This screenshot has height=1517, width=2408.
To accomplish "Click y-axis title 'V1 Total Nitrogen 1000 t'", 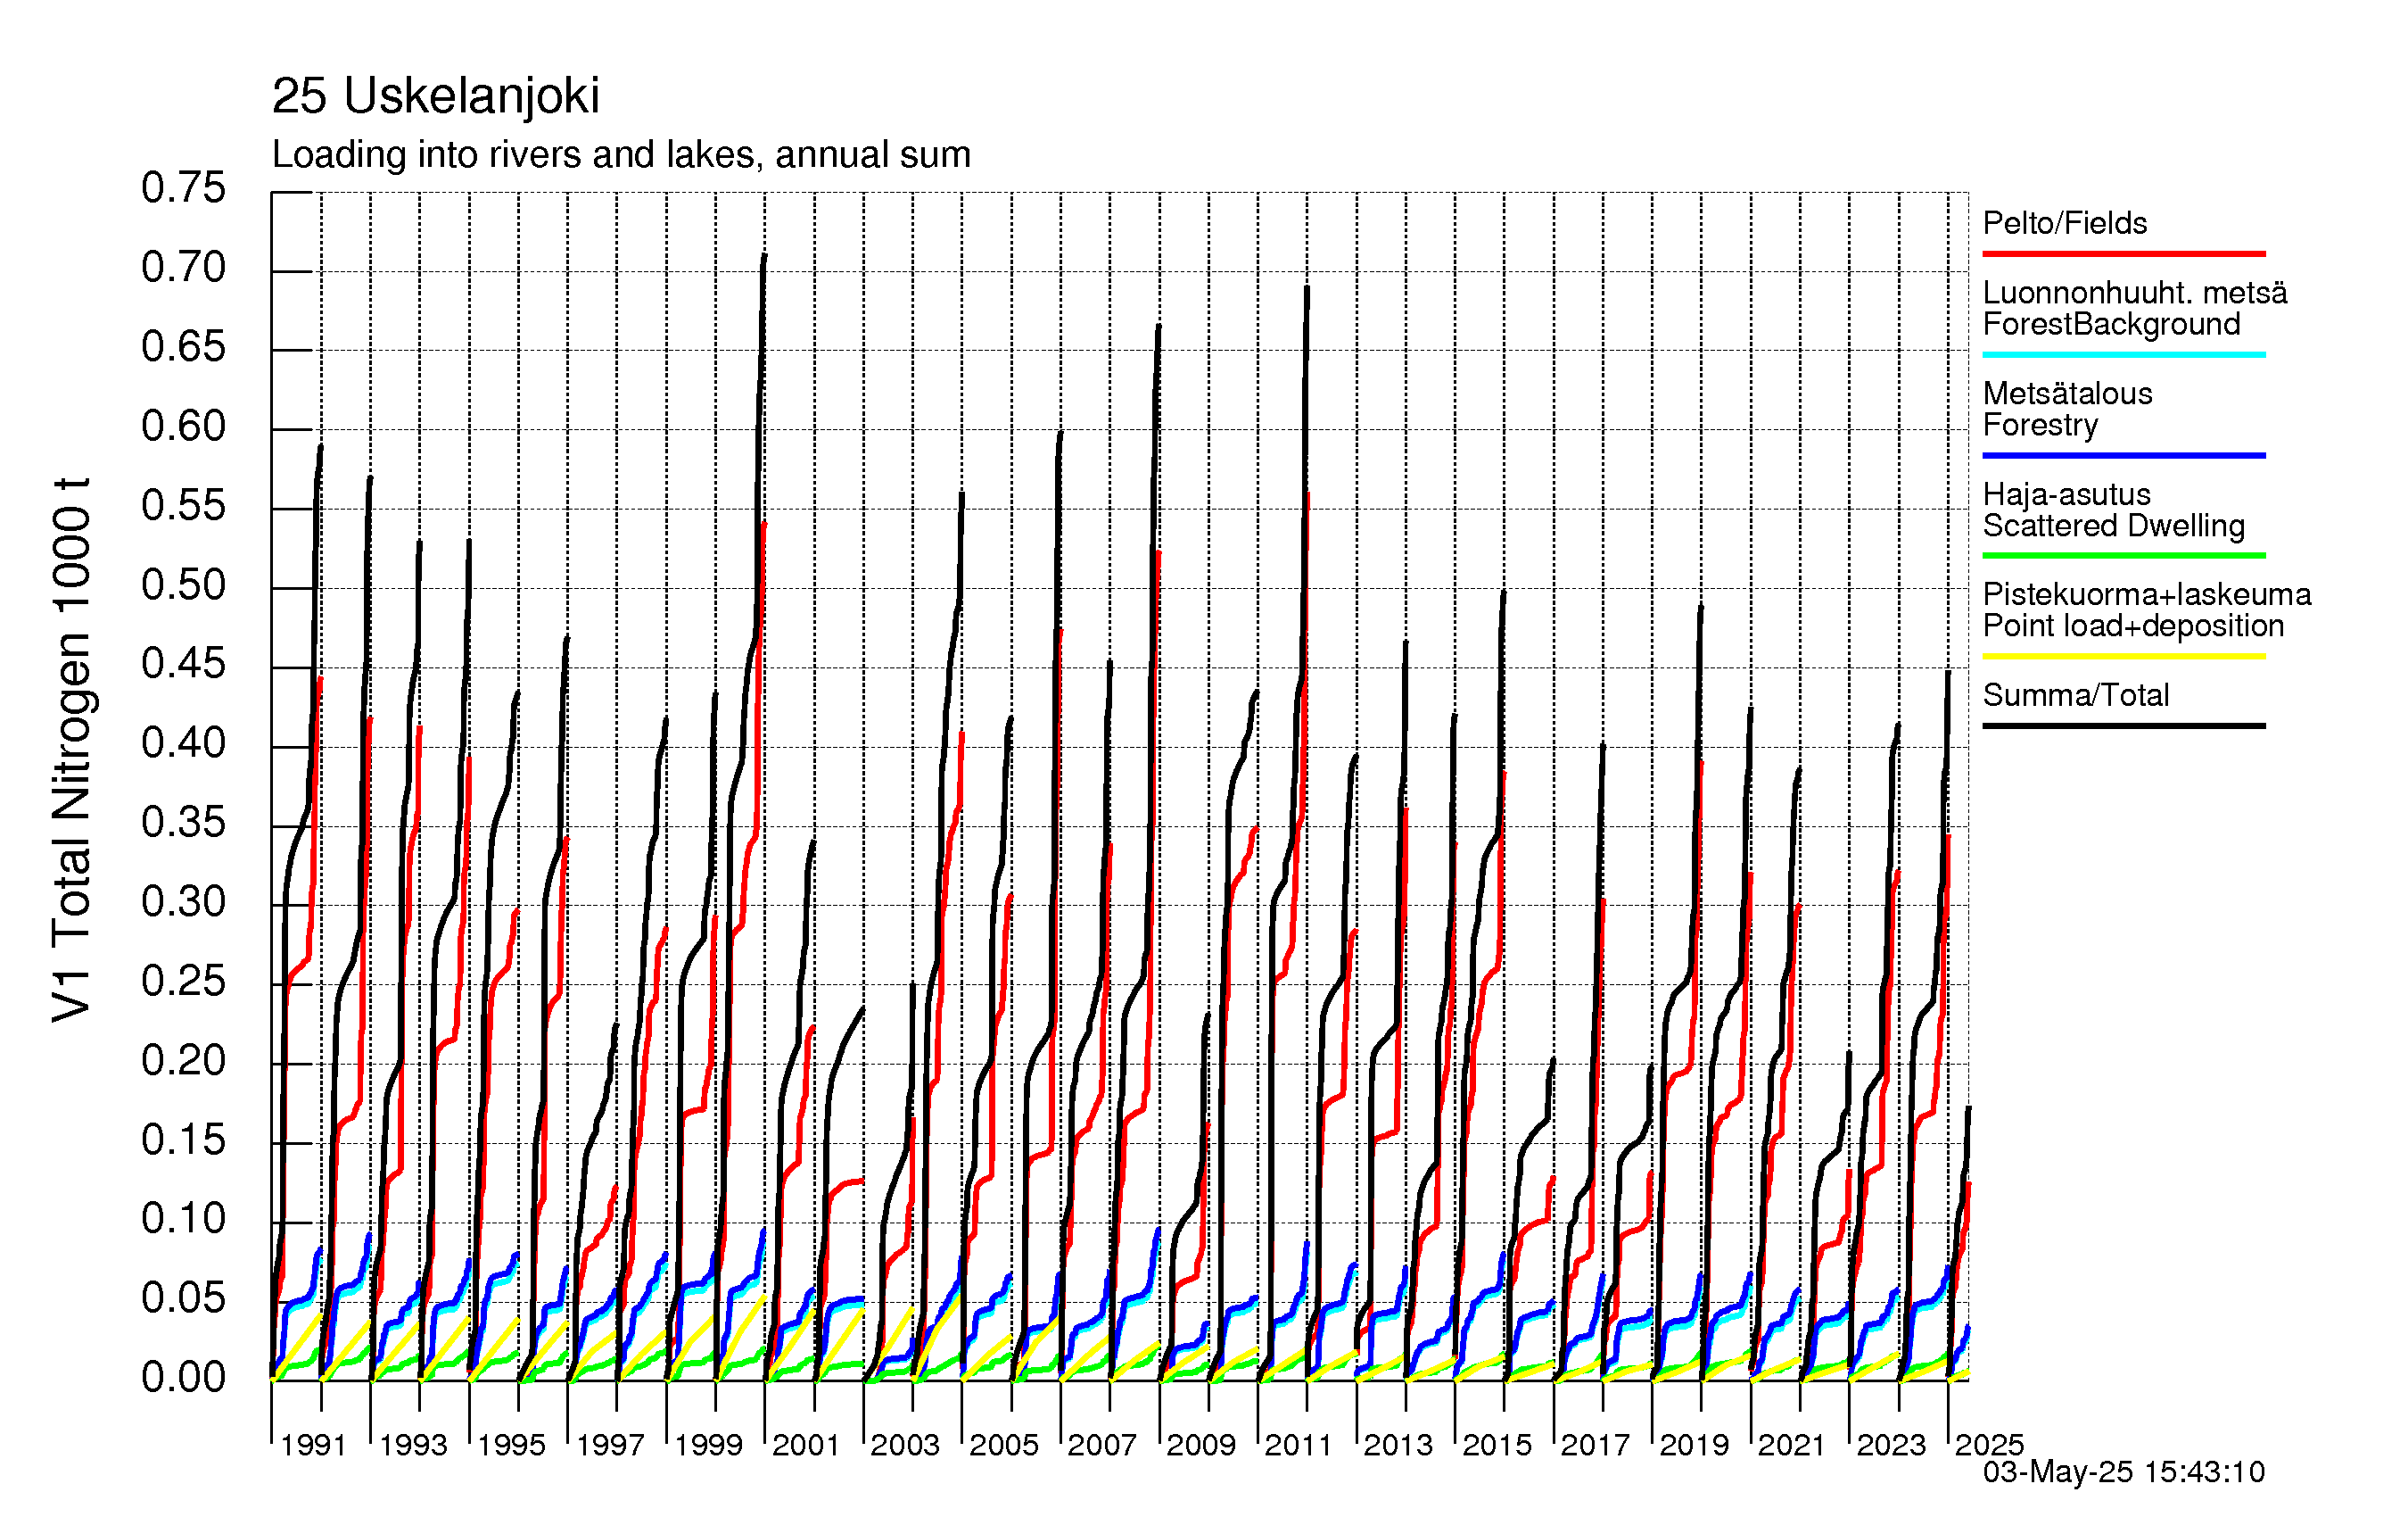I will click(x=72, y=750).
